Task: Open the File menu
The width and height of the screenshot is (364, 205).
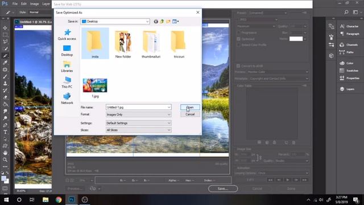Action: (15, 4)
